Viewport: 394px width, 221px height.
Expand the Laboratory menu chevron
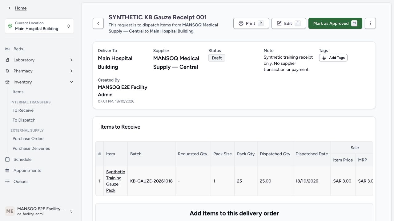pos(71,60)
